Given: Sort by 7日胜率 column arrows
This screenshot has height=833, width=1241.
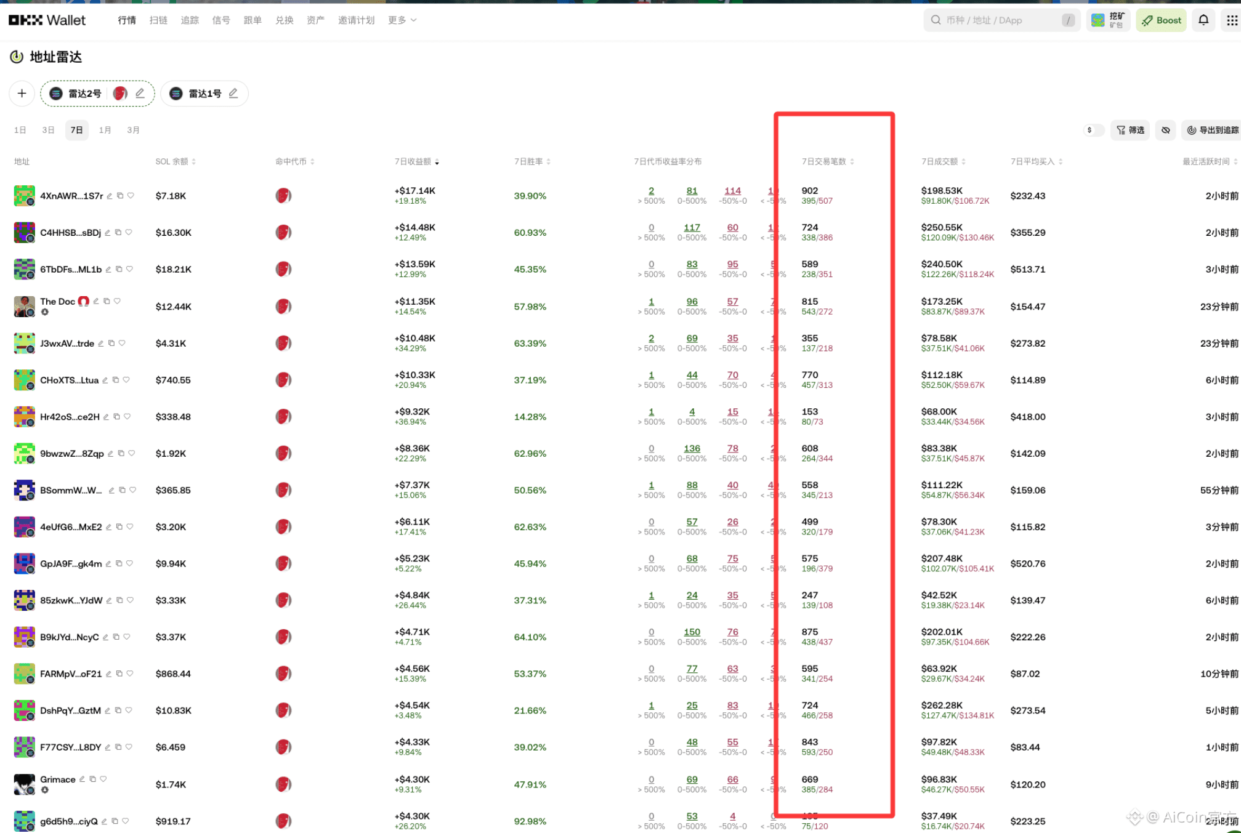Looking at the screenshot, I should (548, 162).
